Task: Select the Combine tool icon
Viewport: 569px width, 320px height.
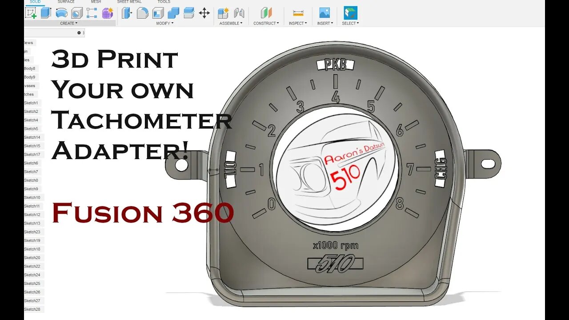Action: tap(173, 13)
